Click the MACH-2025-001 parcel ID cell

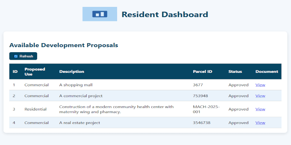point(206,109)
